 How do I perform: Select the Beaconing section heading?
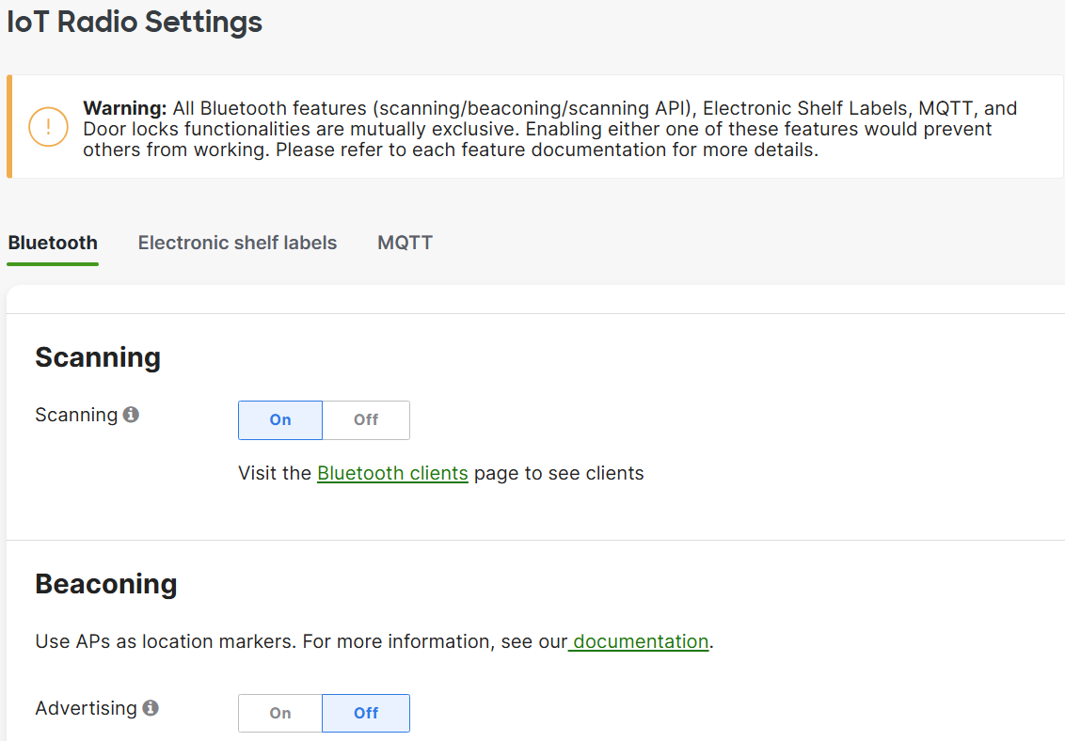106,584
